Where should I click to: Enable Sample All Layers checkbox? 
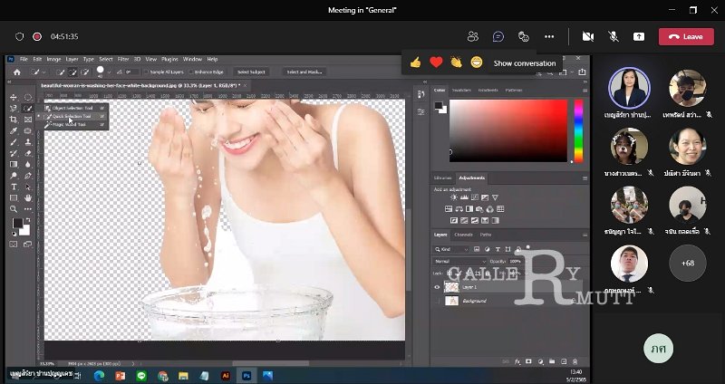click(x=147, y=72)
